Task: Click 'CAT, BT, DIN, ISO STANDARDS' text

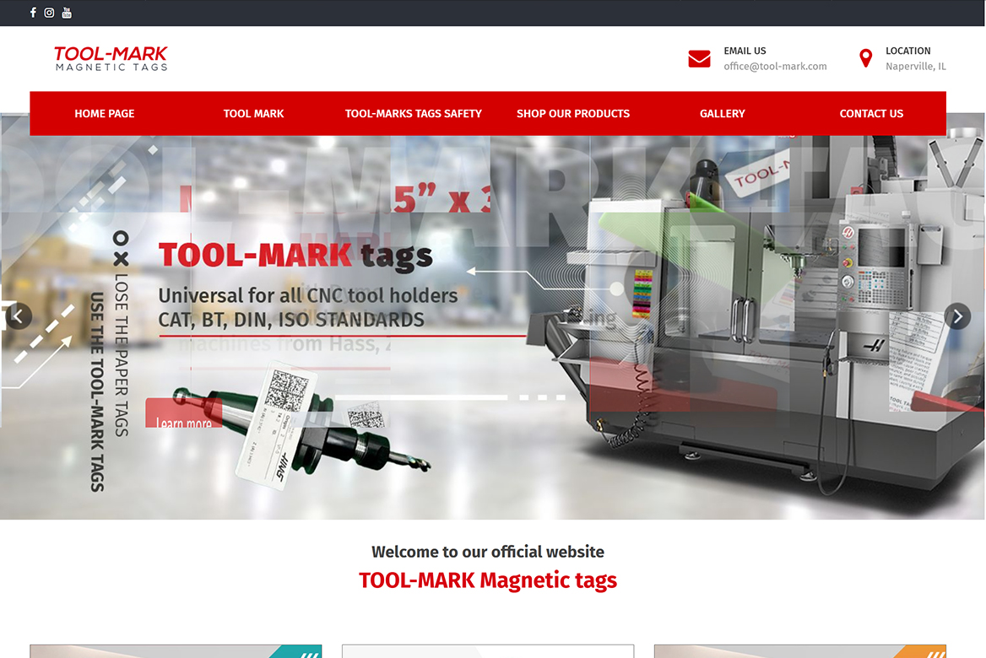Action: click(291, 320)
